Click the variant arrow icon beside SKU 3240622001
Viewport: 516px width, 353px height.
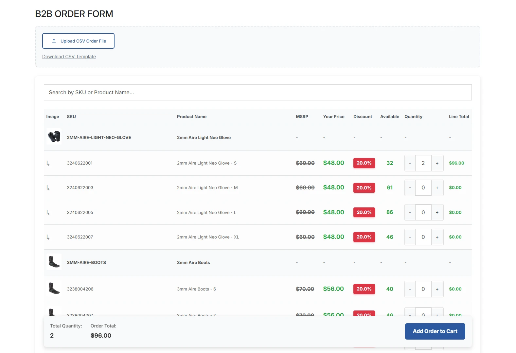point(48,163)
